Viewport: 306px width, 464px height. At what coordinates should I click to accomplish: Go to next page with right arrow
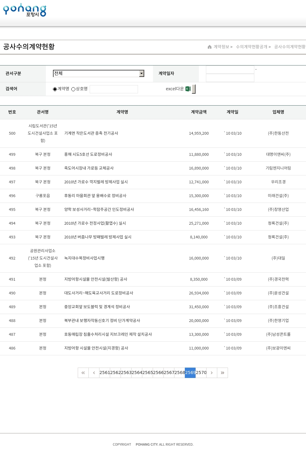click(212, 373)
